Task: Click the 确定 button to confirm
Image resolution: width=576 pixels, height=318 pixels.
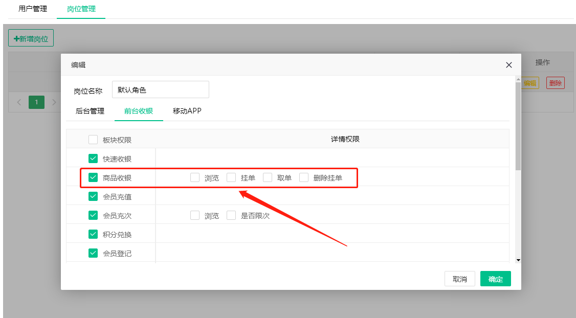Action: pos(495,279)
